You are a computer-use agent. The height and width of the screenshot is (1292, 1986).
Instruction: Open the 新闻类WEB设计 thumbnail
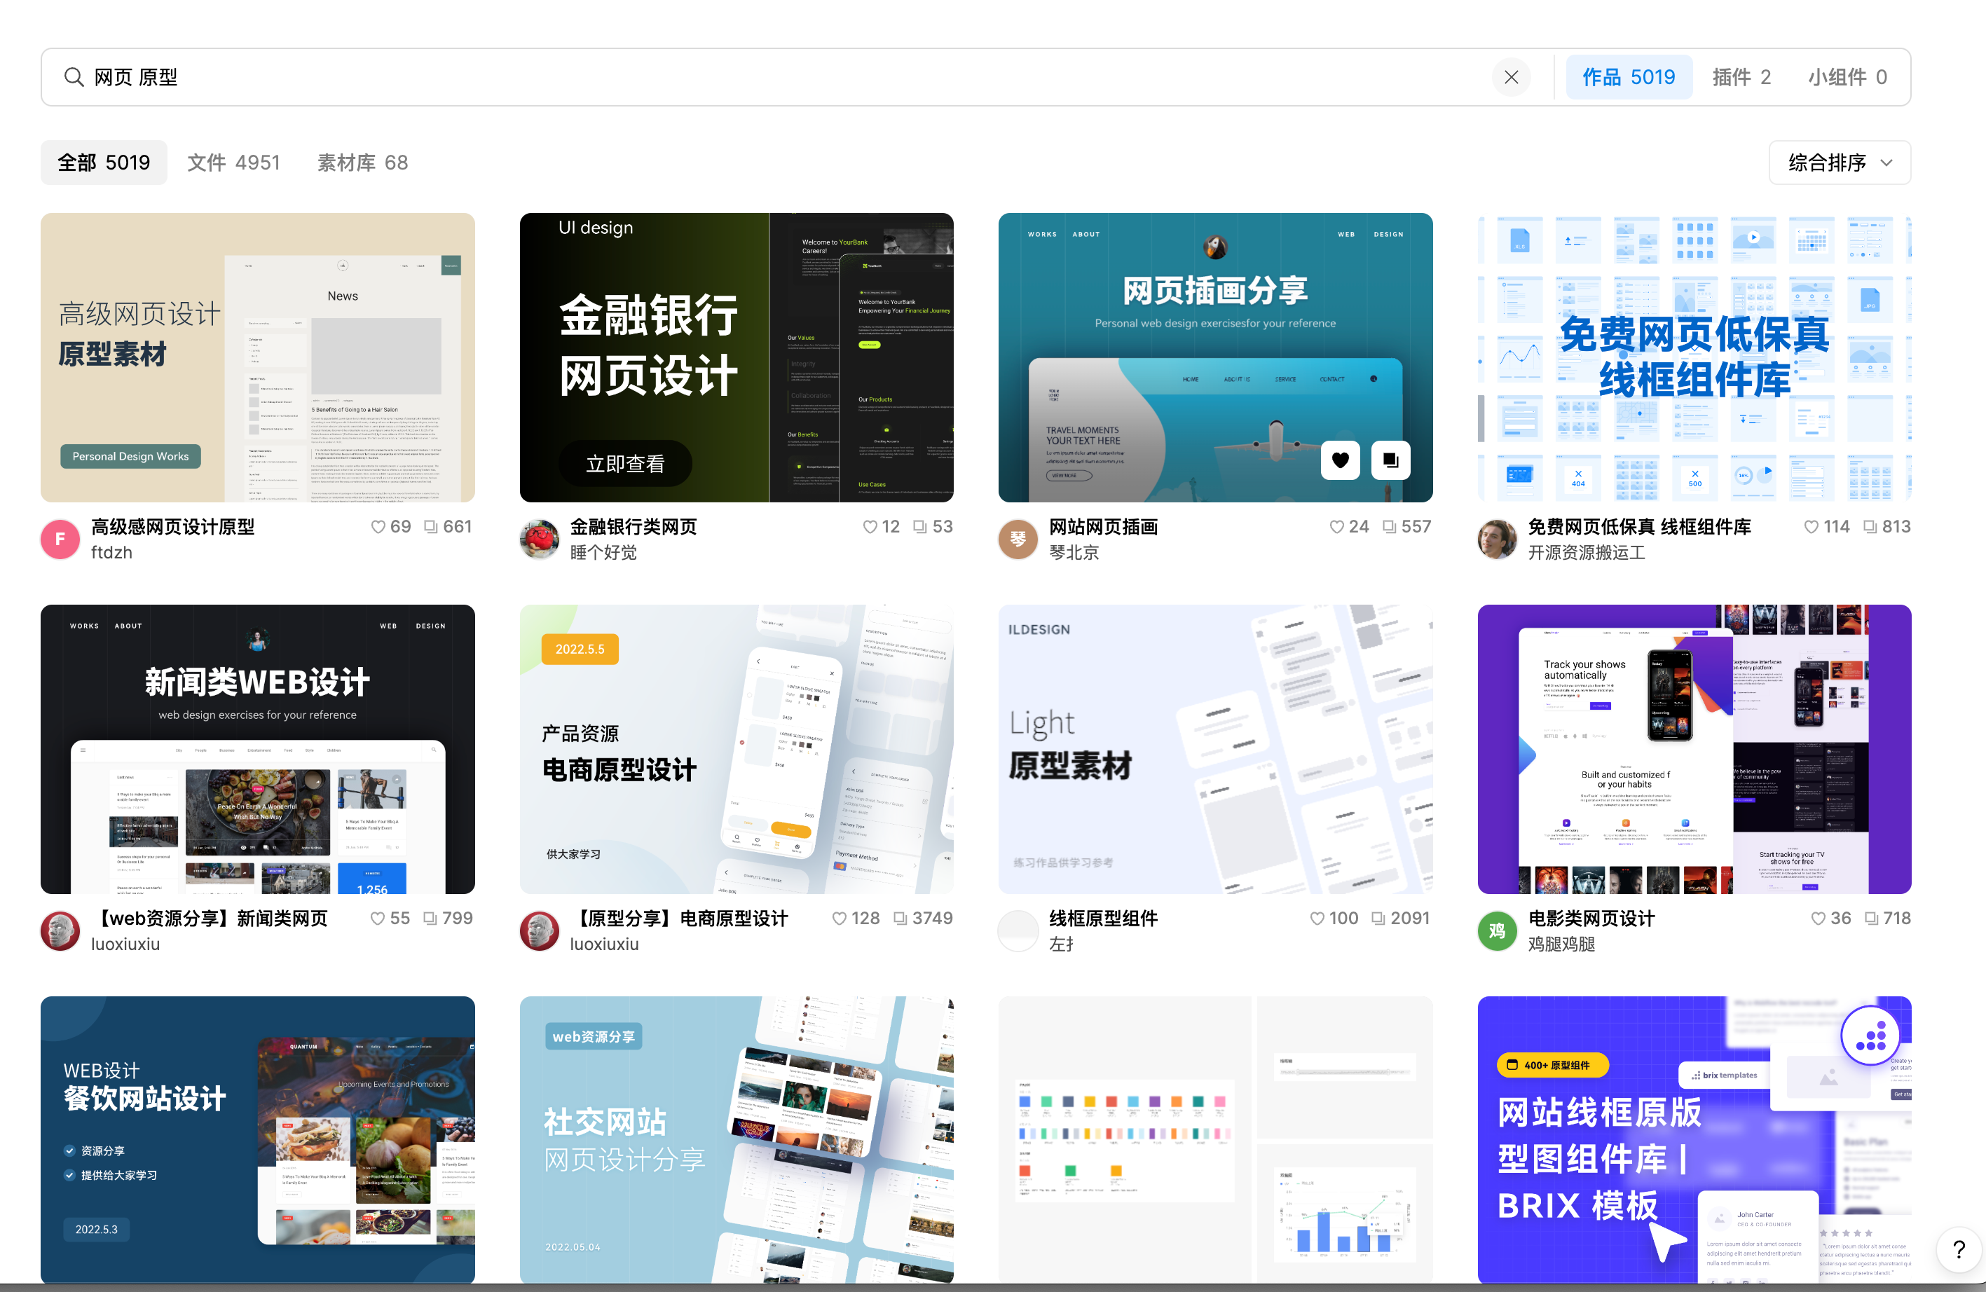point(258,749)
